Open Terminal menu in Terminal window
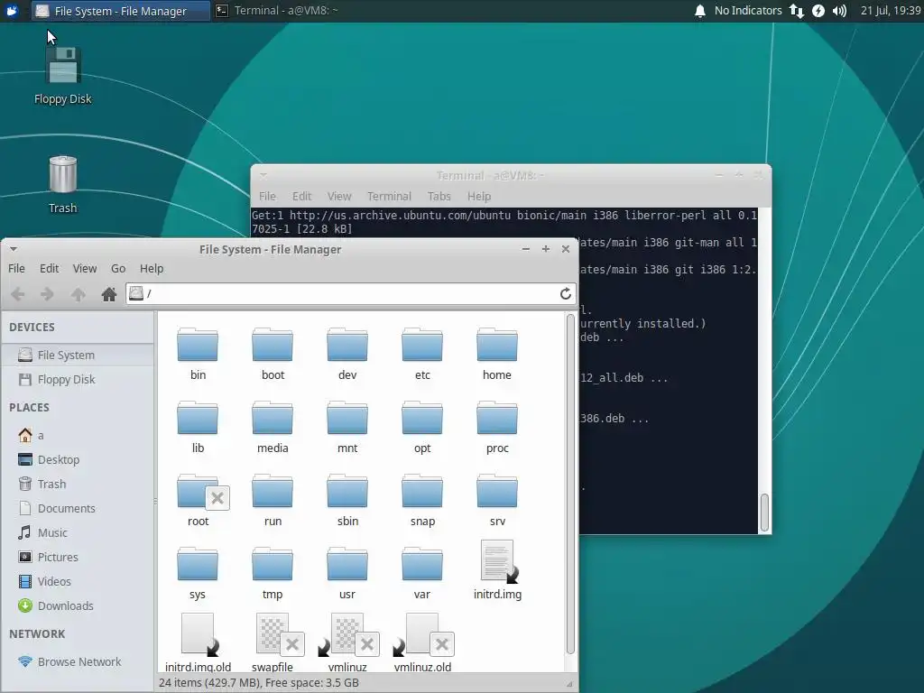924x693 pixels. pos(389,196)
